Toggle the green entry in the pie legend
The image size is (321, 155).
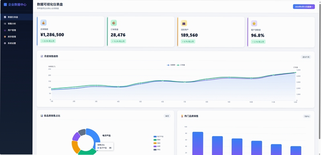point(157,140)
